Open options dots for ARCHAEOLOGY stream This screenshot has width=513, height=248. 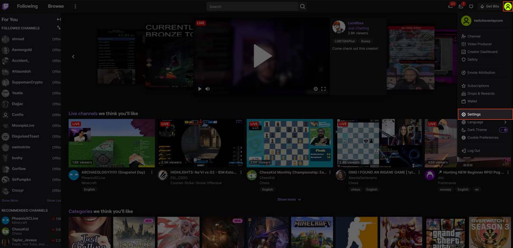(x=152, y=172)
